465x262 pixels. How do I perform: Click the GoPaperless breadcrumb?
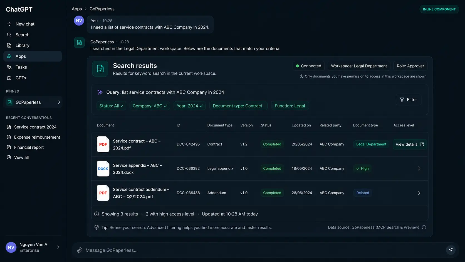click(x=102, y=9)
